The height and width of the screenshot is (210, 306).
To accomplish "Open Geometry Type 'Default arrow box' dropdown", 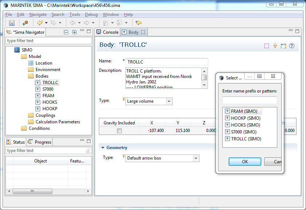I will [196, 158].
